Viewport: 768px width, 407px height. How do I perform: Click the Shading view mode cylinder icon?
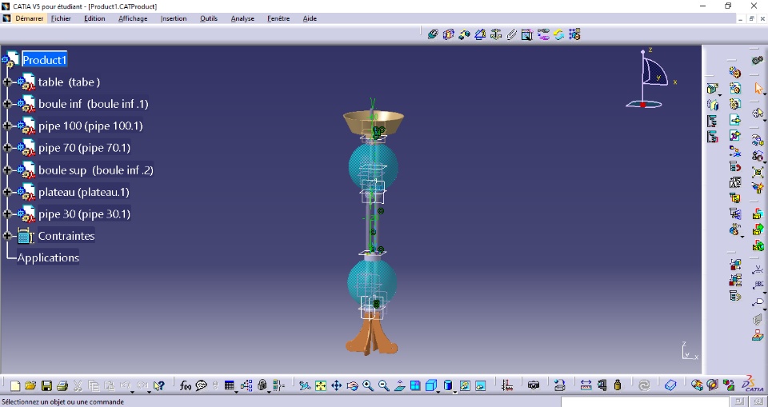(447, 386)
